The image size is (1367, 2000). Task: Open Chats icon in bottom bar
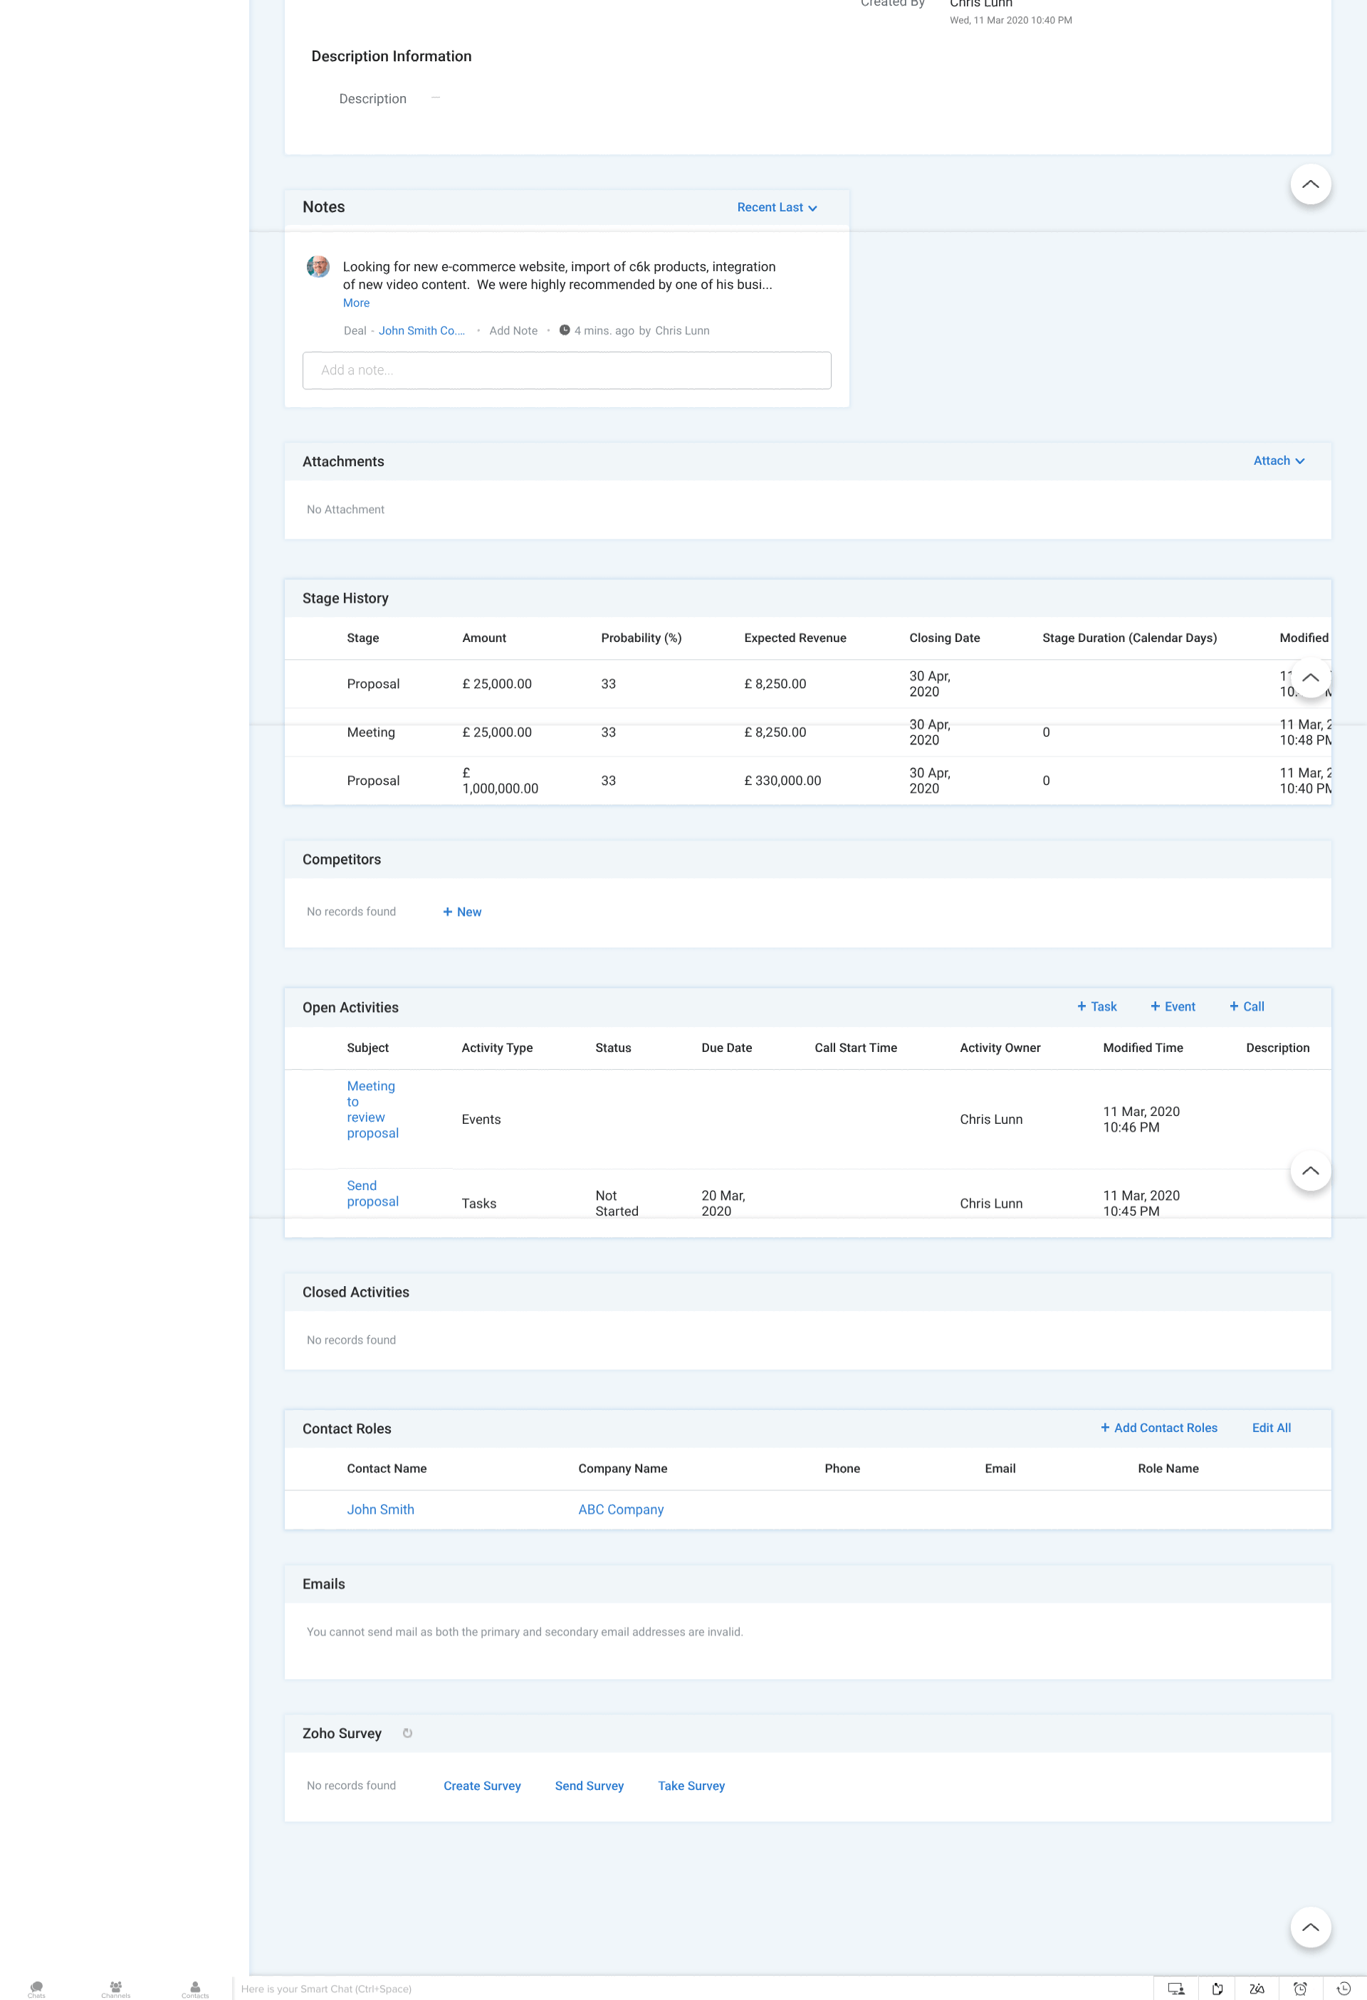(x=36, y=1988)
